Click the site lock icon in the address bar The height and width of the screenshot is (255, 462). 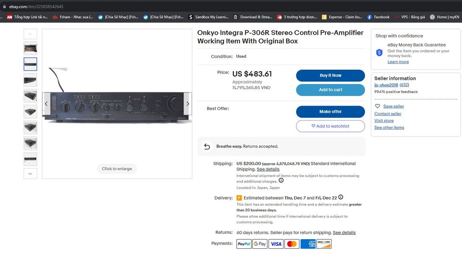coord(4,6)
